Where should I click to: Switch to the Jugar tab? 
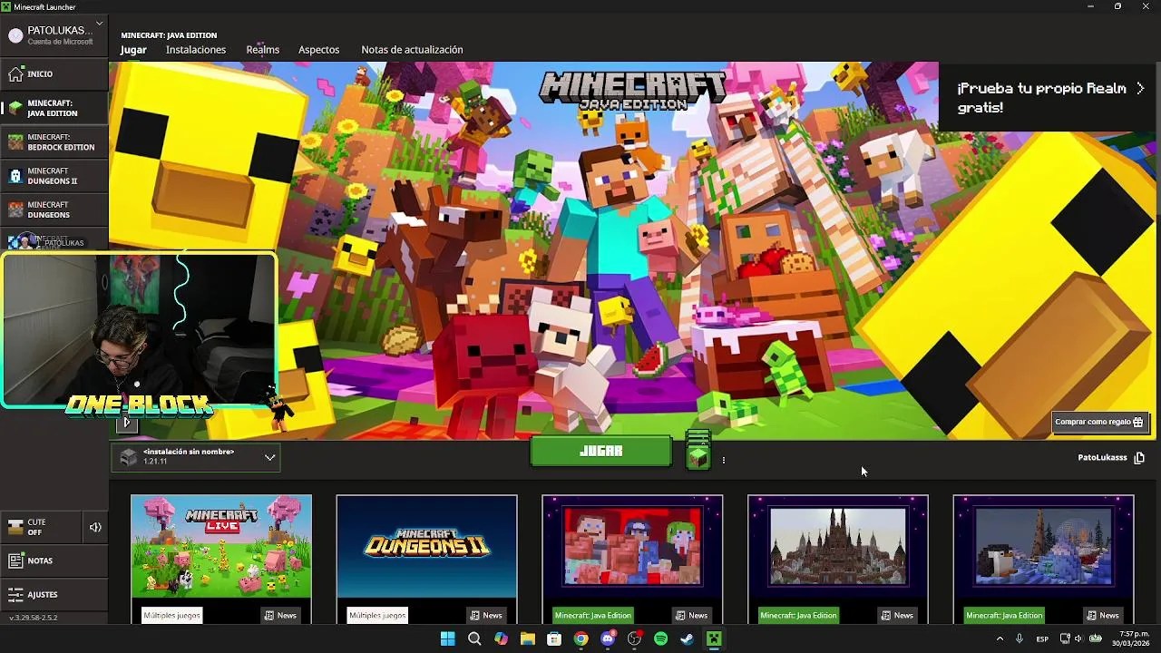(133, 50)
